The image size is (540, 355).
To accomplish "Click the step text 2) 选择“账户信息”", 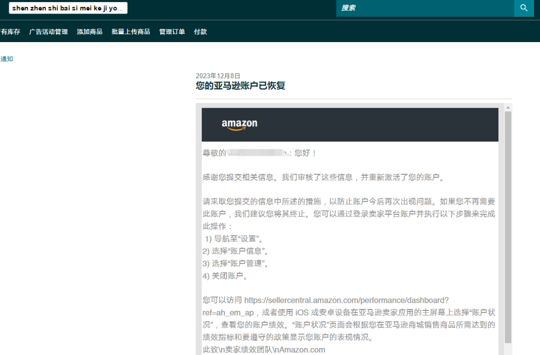I will pos(235,251).
